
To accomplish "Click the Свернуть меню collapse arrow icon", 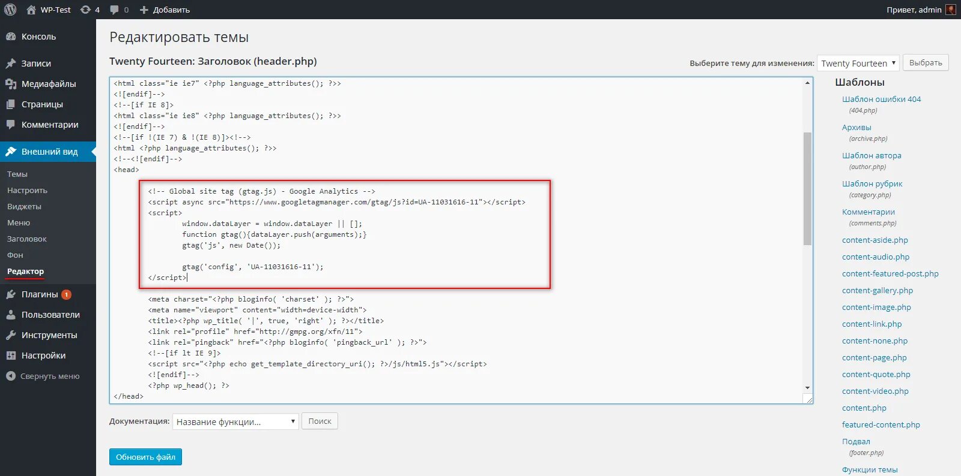I will click(x=11, y=376).
